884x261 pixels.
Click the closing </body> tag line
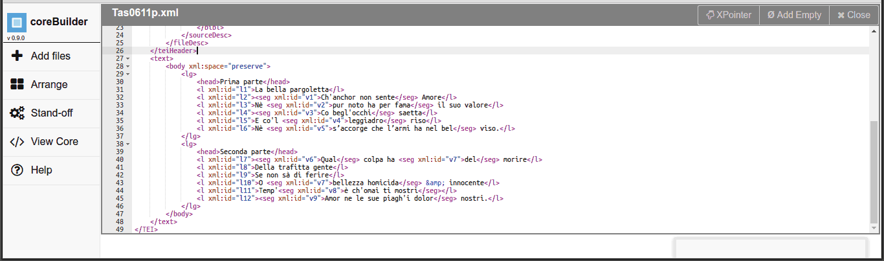coord(179,214)
